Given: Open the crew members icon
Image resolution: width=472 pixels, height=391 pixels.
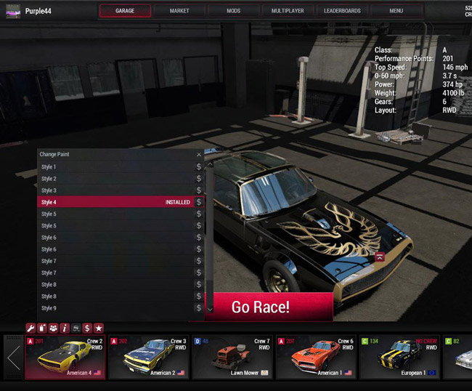Looking at the screenshot, I should [54, 328].
